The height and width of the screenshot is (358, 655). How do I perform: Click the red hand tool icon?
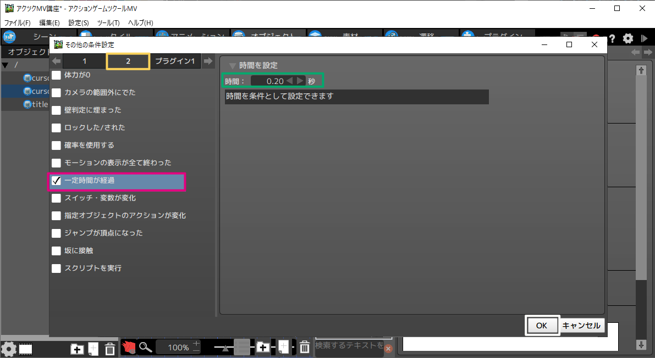pos(129,347)
